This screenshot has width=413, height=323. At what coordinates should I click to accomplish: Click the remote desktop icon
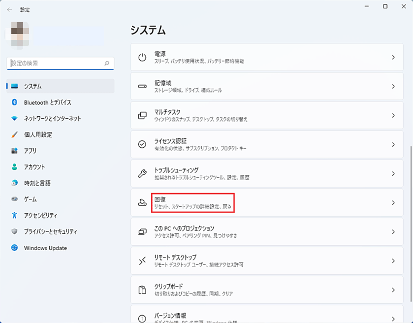point(142,261)
